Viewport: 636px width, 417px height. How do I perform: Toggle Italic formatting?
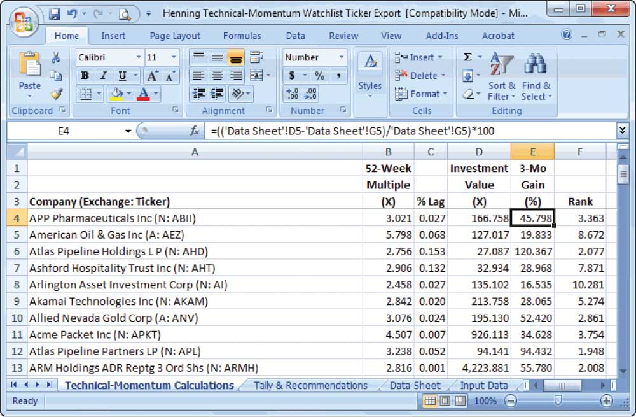(x=102, y=76)
